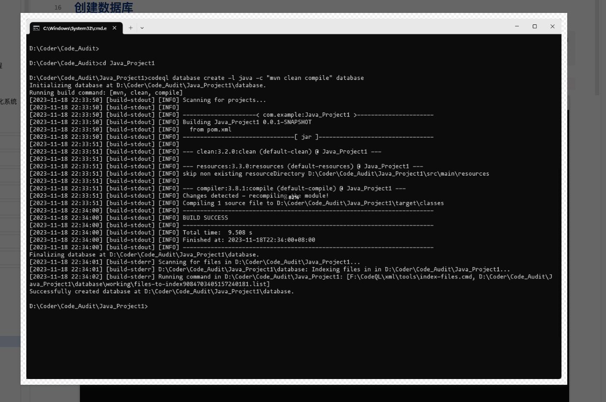Click line number 16 in the gutter
Viewport: 606px width, 402px height.
click(58, 8)
